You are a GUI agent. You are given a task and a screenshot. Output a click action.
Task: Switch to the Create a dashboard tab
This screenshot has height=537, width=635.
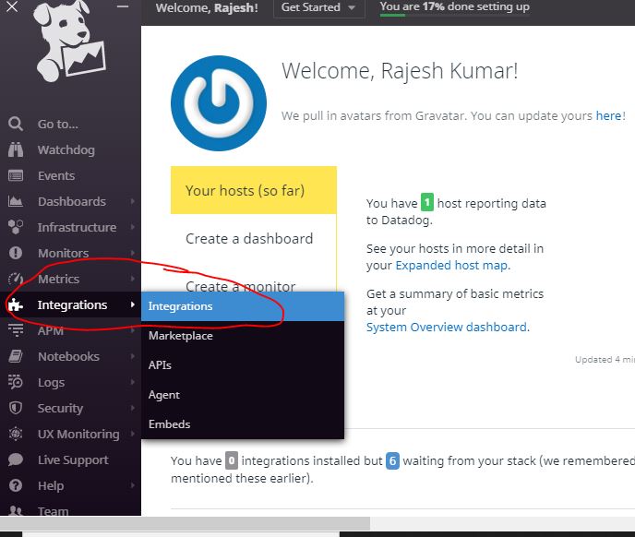tap(249, 238)
